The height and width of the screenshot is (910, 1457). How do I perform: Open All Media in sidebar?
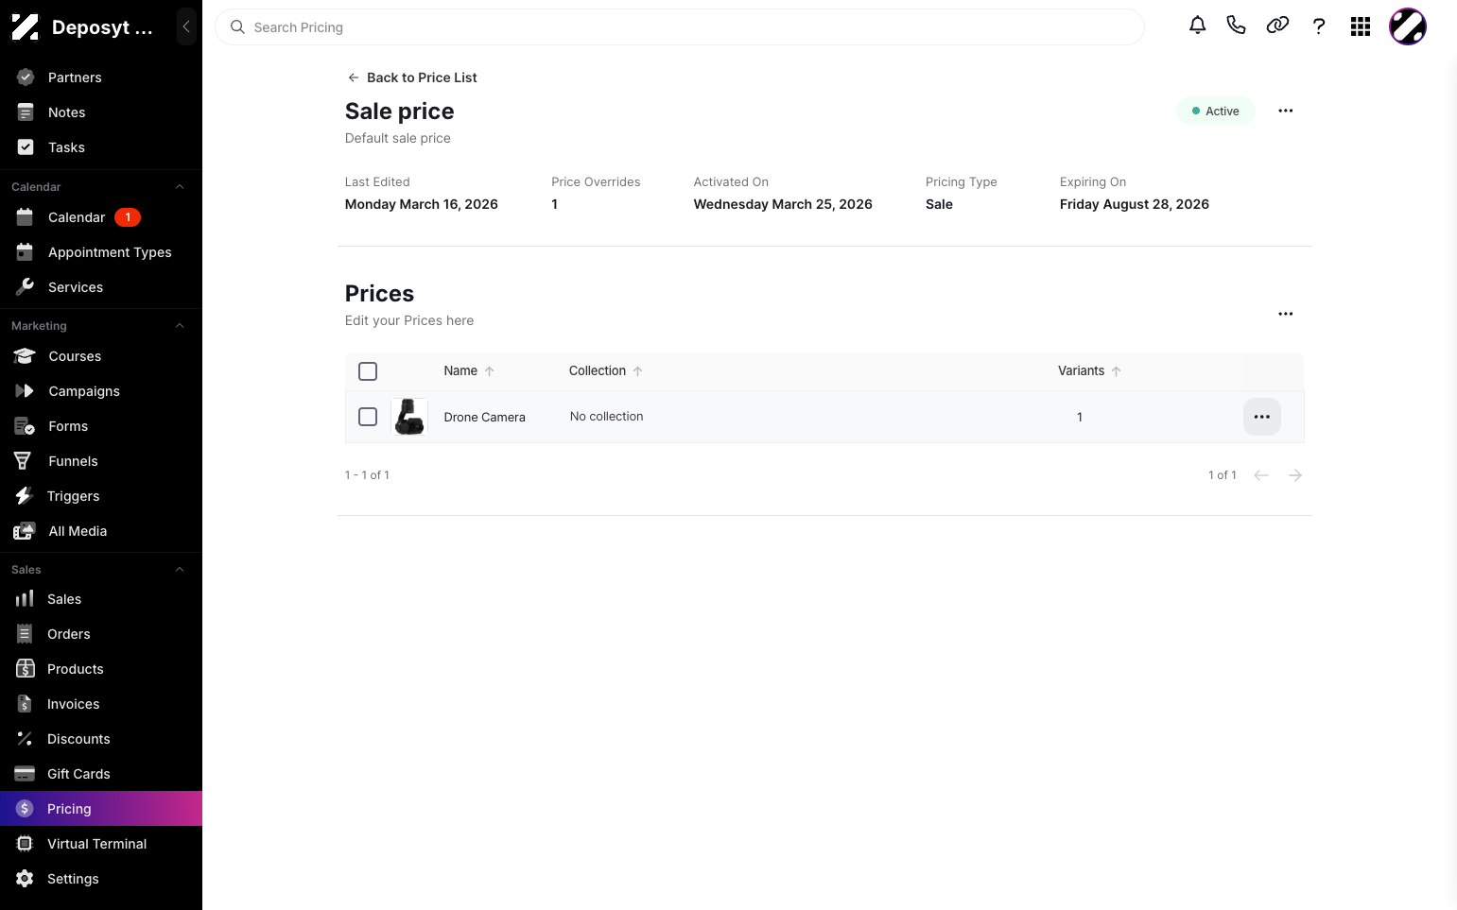[101, 531]
